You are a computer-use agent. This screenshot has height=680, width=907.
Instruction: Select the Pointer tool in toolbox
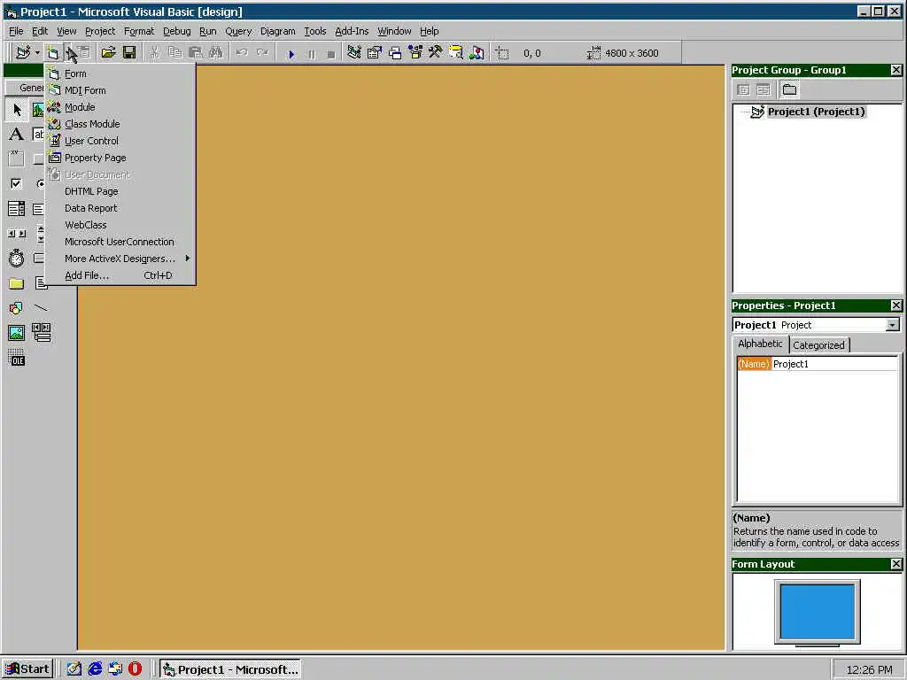[17, 109]
